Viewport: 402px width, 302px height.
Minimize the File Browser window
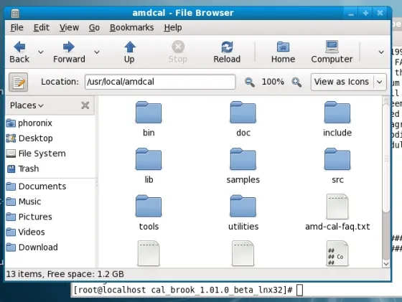(x=351, y=13)
